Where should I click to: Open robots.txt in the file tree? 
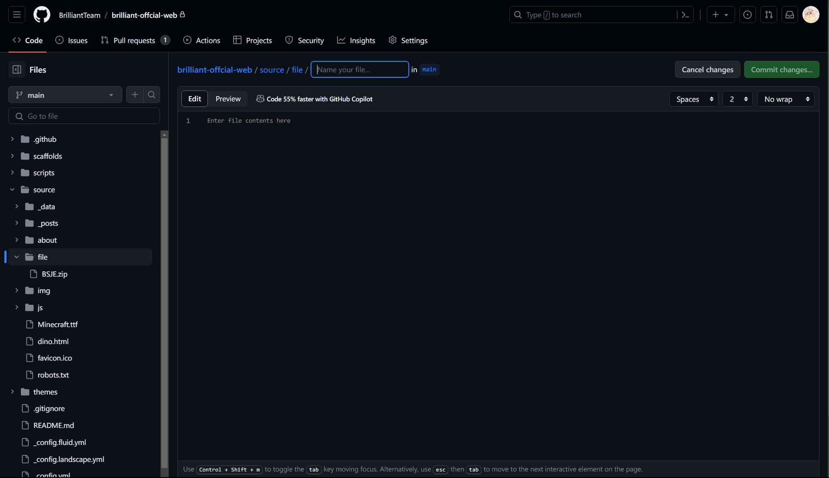click(x=53, y=375)
